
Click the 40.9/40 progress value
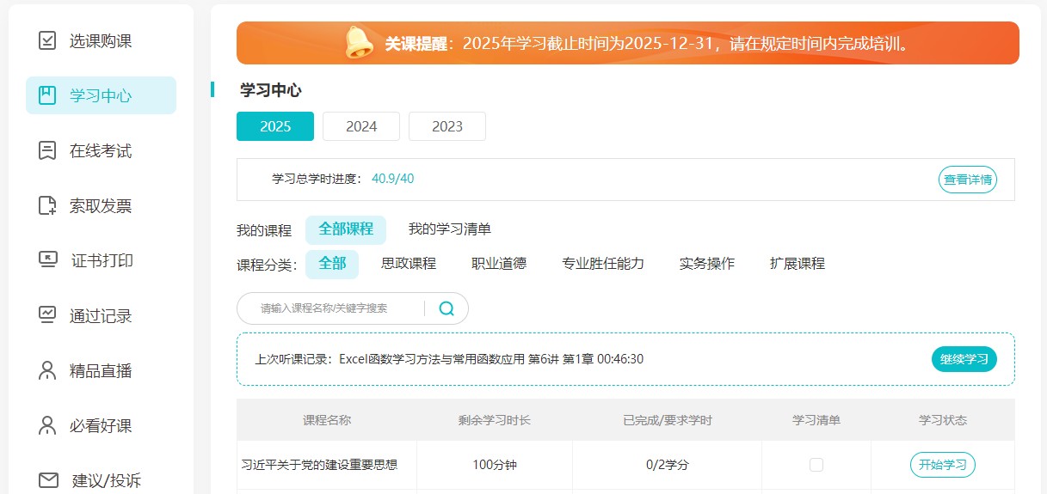[393, 179]
